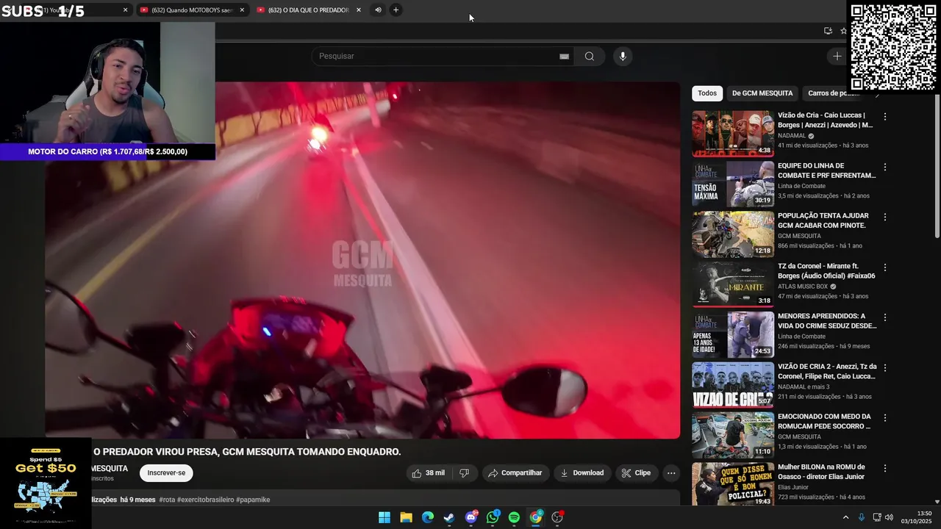Open new browser tab with plus icon
The image size is (941, 529).
click(x=396, y=10)
